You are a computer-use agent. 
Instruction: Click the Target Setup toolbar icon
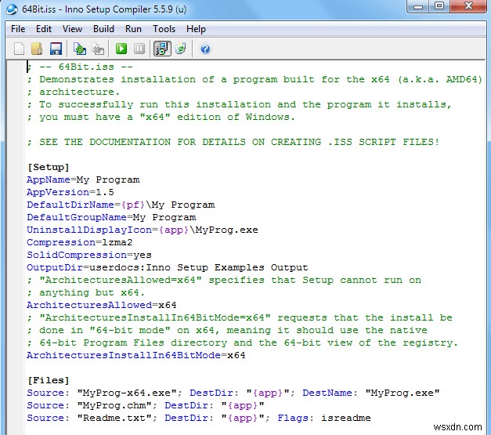[x=162, y=49]
